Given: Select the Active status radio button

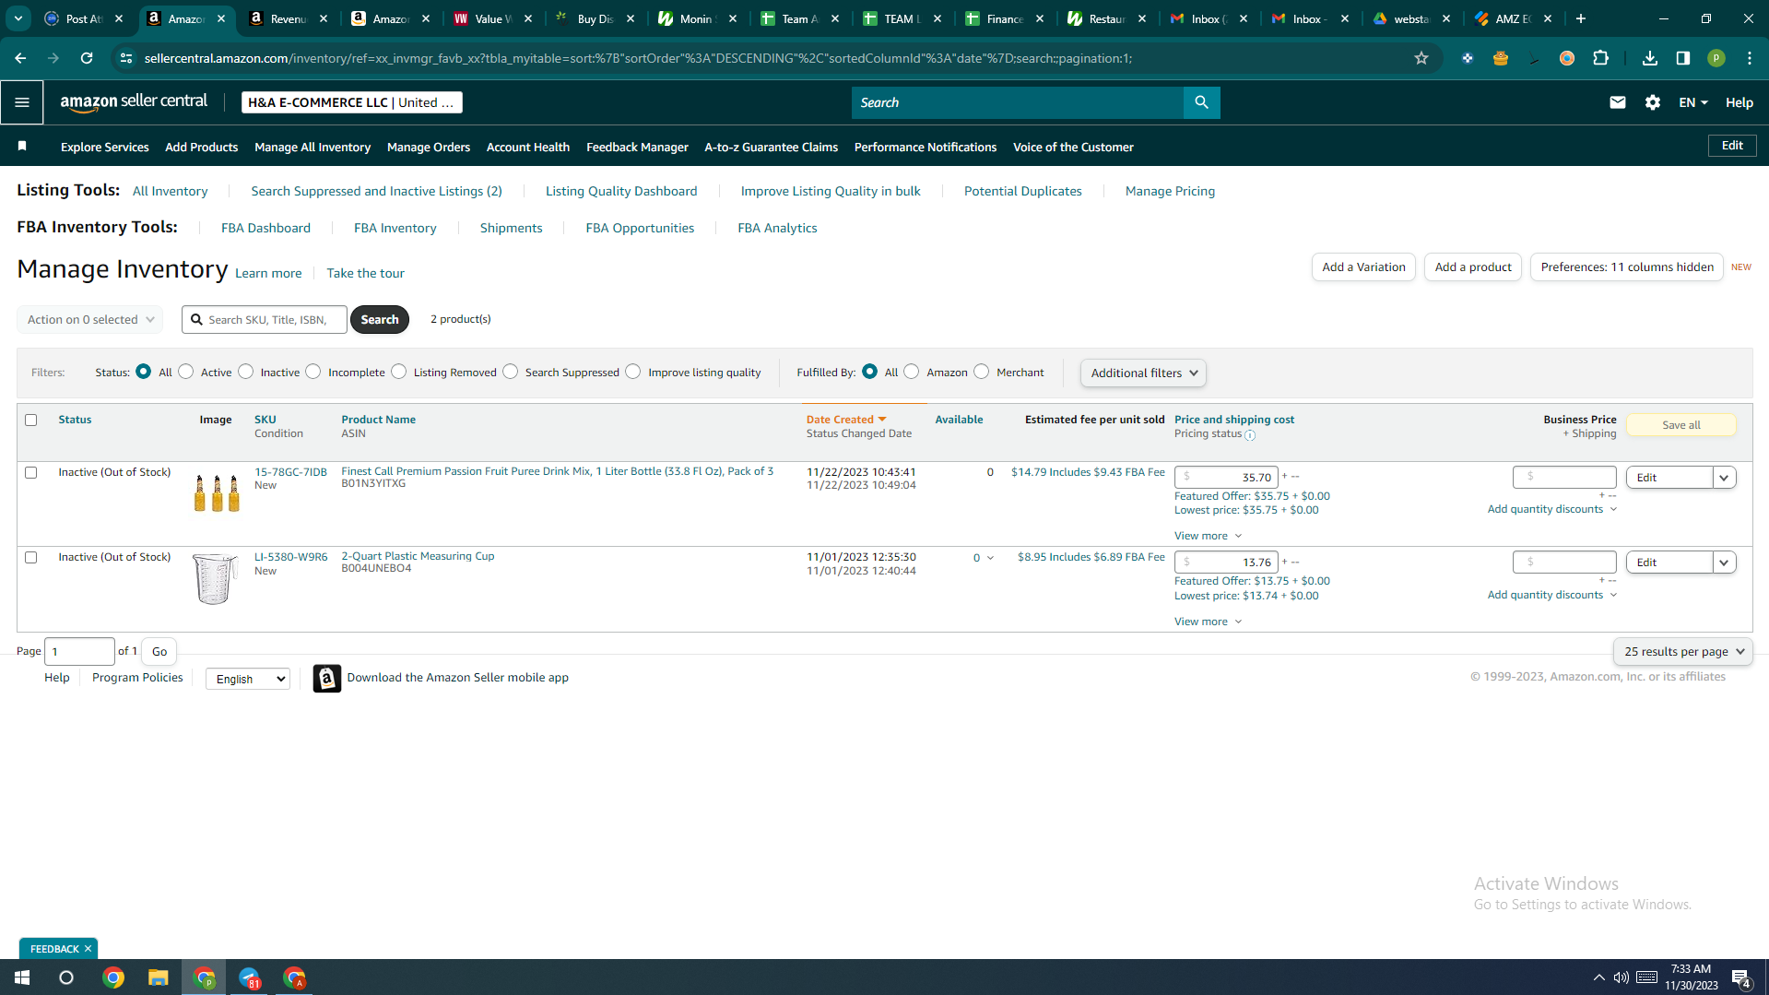Looking at the screenshot, I should pos(186,372).
